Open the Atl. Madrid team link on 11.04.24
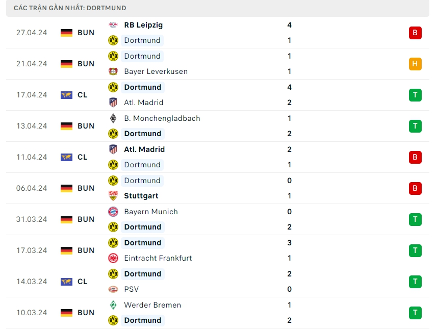The width and height of the screenshot is (436, 330). click(x=144, y=149)
